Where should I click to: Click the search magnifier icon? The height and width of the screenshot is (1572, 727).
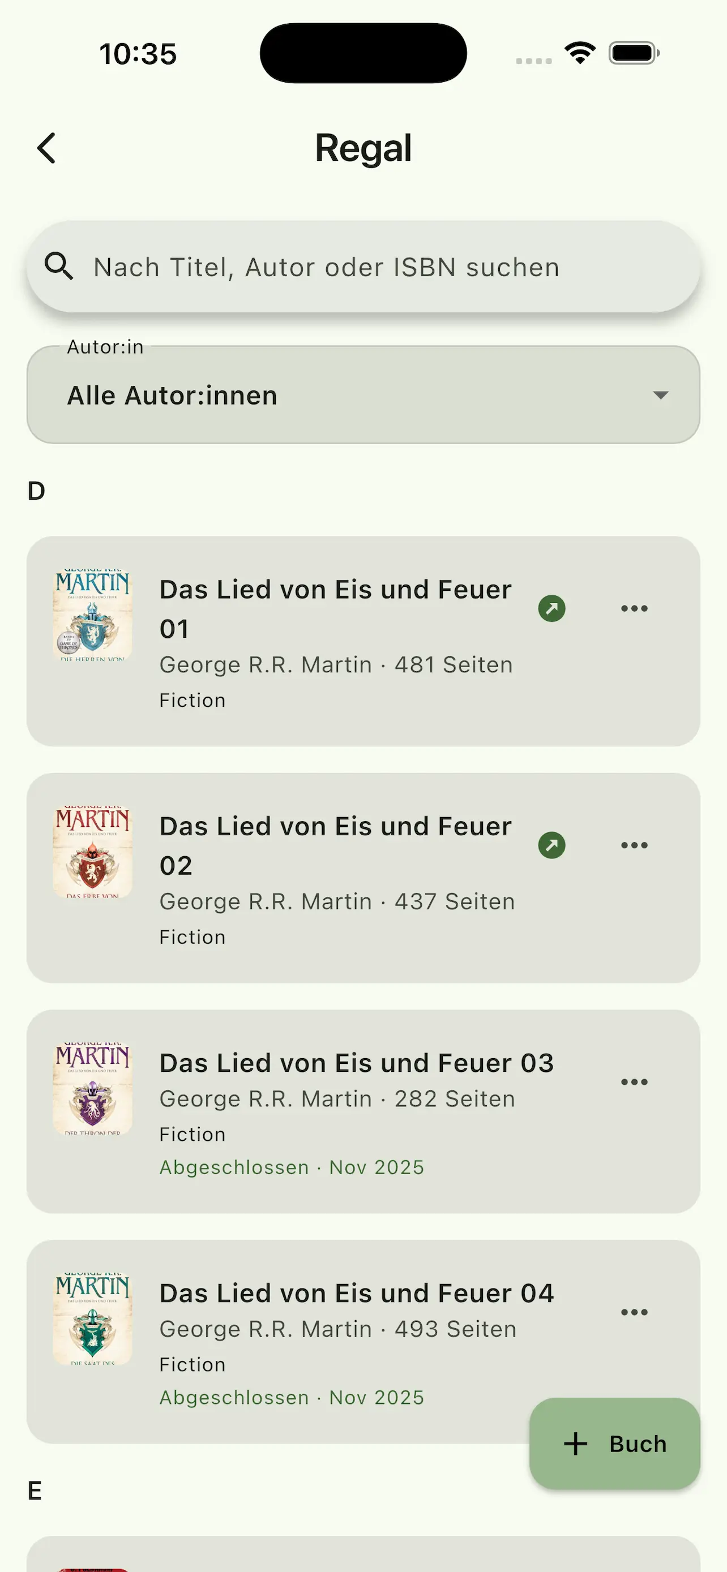point(59,267)
